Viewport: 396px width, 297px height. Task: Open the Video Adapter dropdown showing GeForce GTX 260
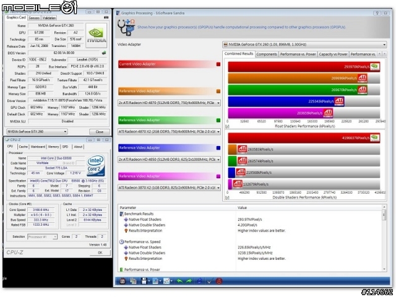(x=304, y=45)
